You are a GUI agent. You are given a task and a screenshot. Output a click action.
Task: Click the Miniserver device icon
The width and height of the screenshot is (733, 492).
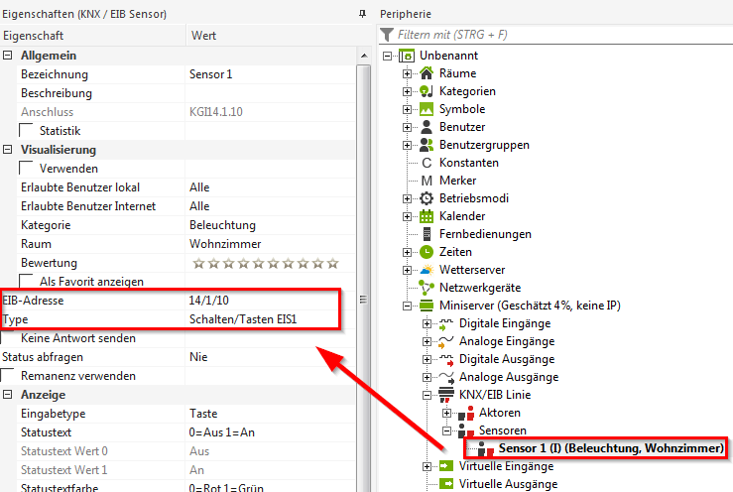(428, 306)
